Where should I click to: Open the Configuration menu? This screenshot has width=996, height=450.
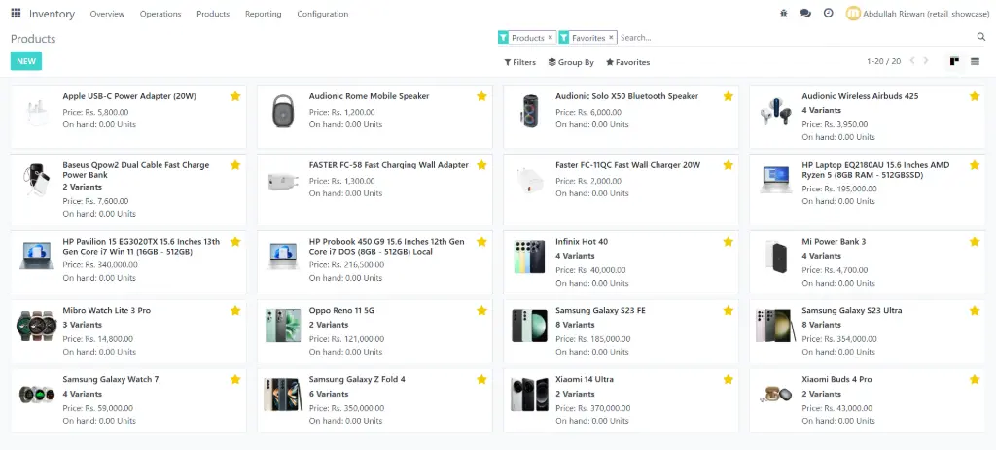coord(323,14)
